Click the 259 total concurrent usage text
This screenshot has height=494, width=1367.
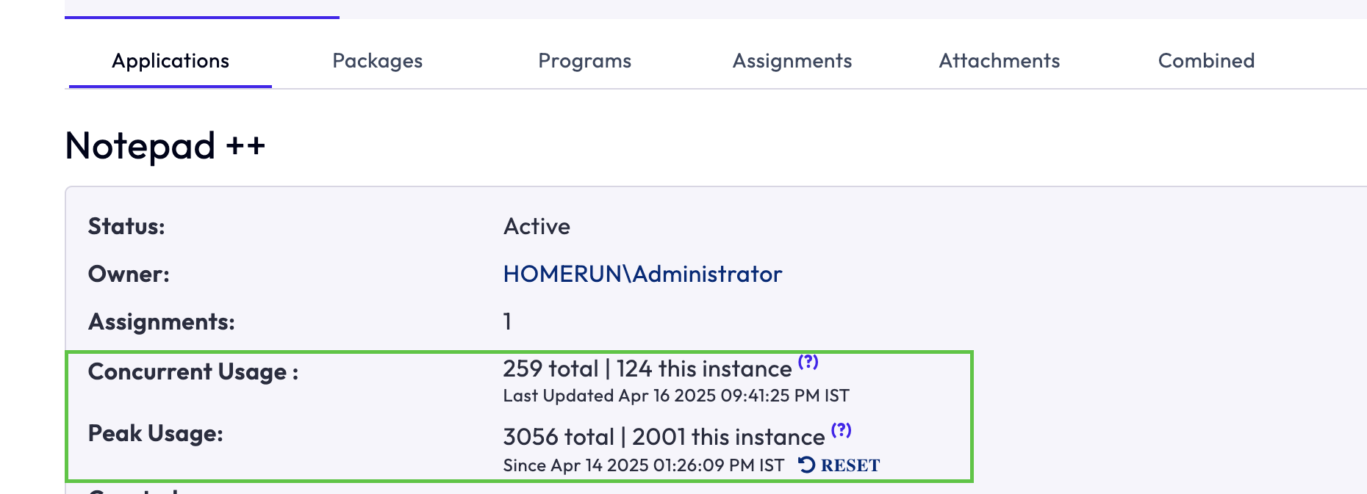[550, 368]
